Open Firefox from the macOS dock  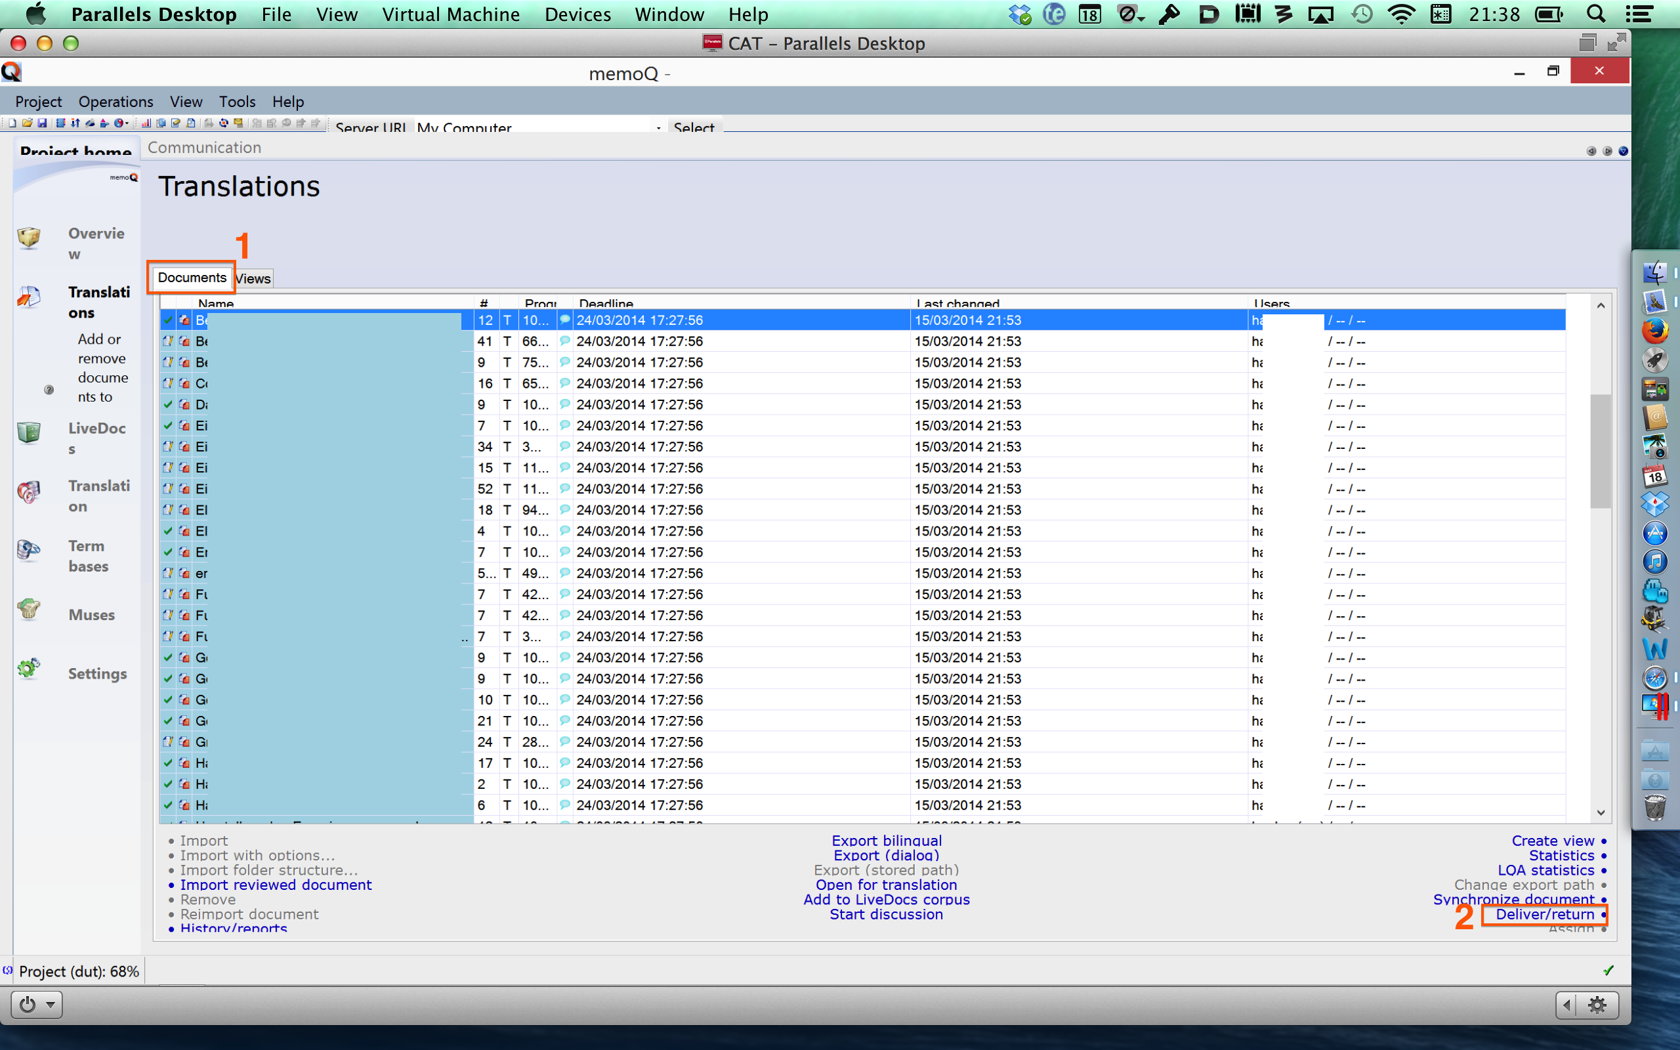[x=1654, y=331]
